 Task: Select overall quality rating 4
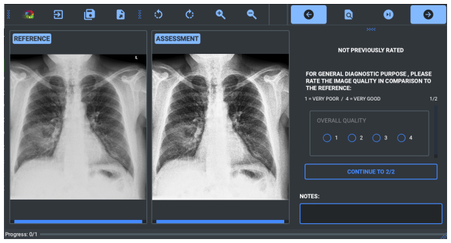point(401,138)
